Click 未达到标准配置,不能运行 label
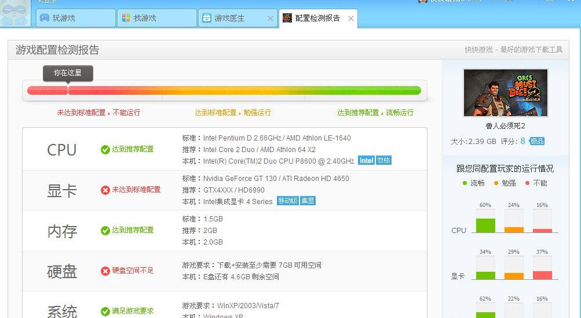This screenshot has height=318, width=581. click(98, 113)
